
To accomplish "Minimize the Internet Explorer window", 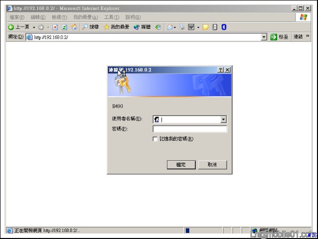I will (294, 8).
